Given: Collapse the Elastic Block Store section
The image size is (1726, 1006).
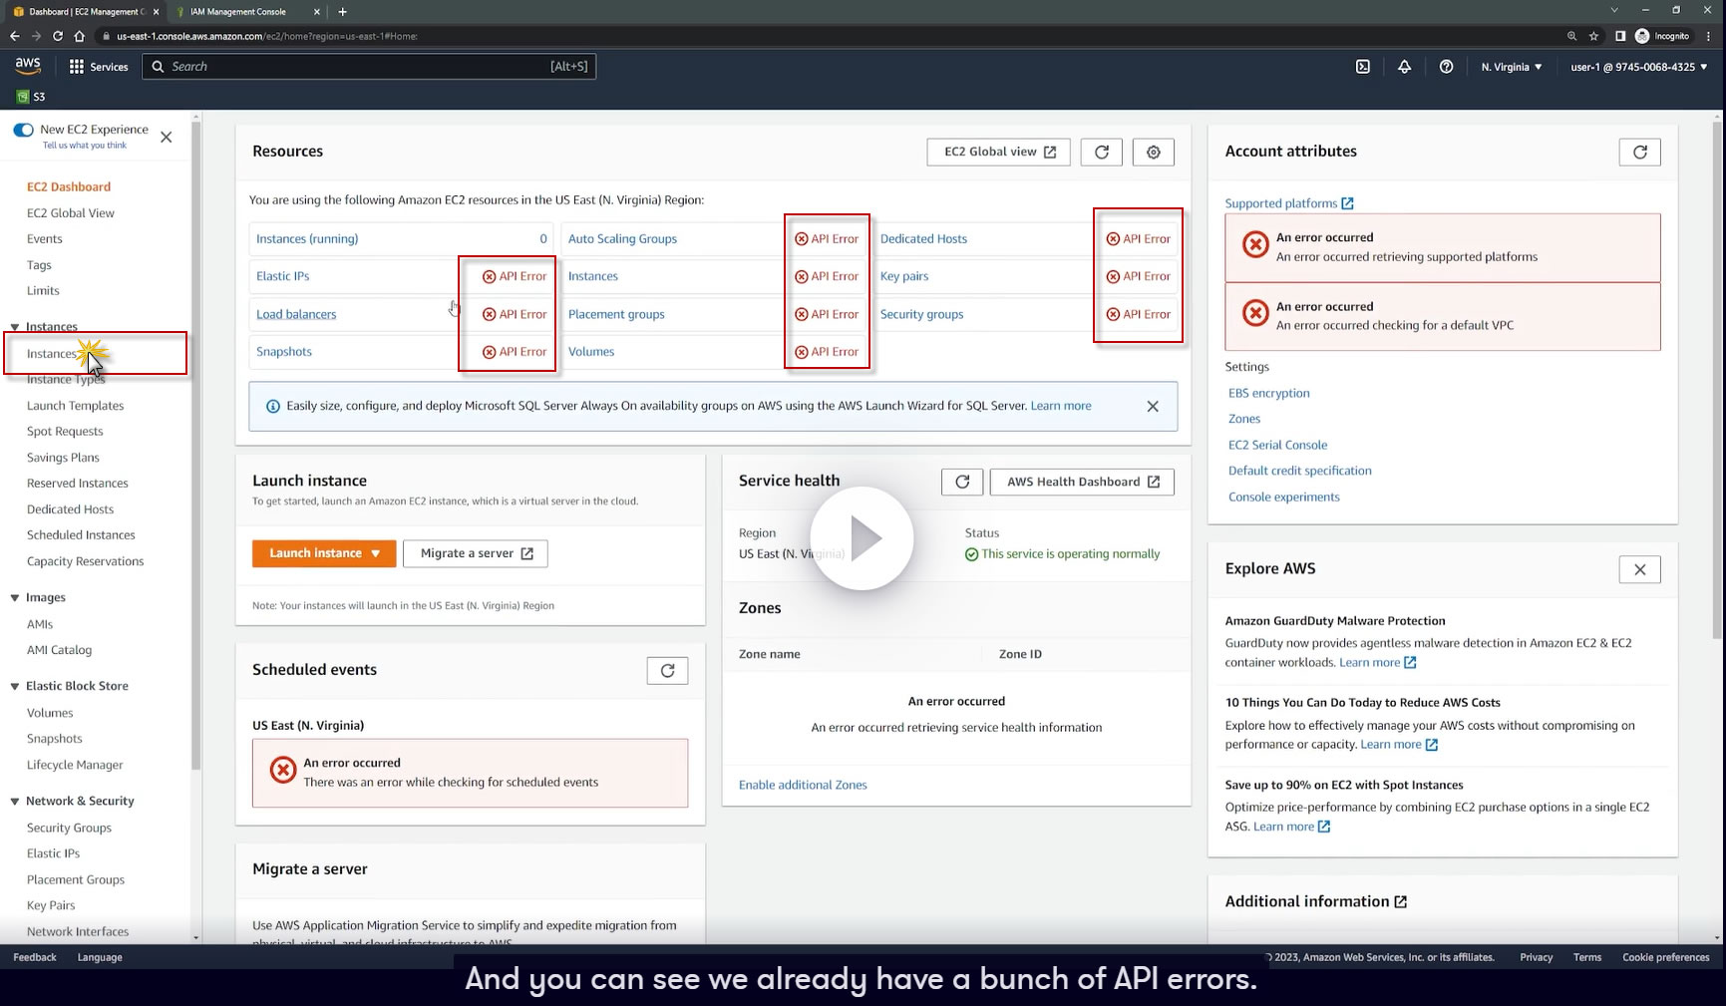Looking at the screenshot, I should coord(15,686).
